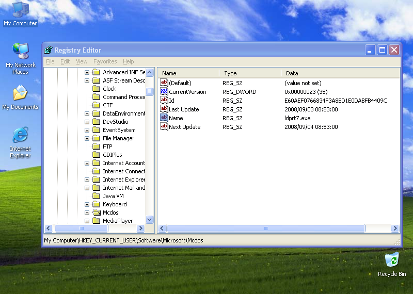Click the string icon beside Next Update

coord(164,126)
